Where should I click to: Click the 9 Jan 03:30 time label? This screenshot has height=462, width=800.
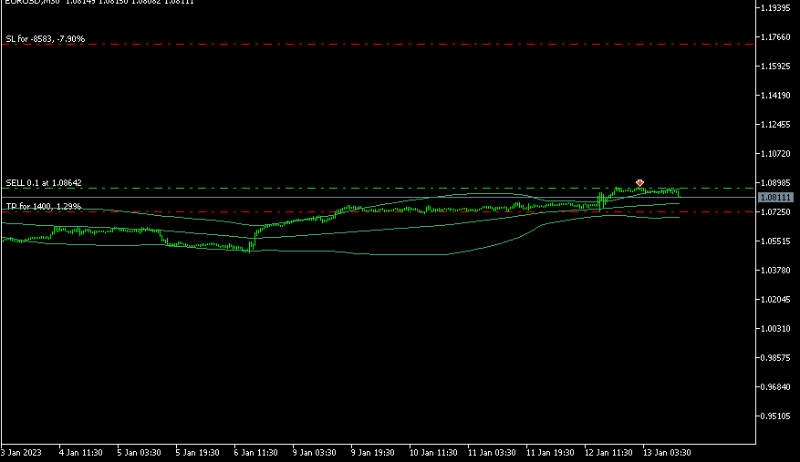316,452
